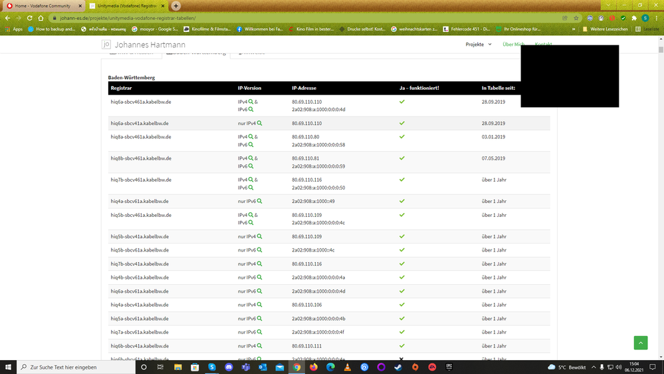Click lookup magnifier for hiq7b-sbcv41a
The height and width of the screenshot is (374, 664).
[x=259, y=264]
